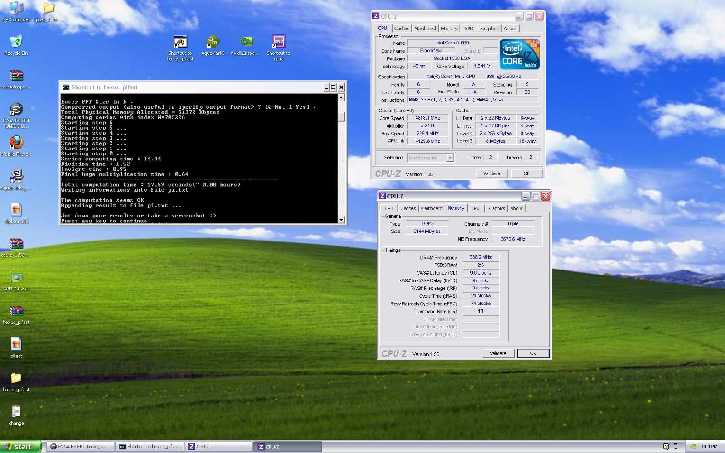
Task: Open SPD tab in upper CPU-Z window
Action: [x=469, y=29]
